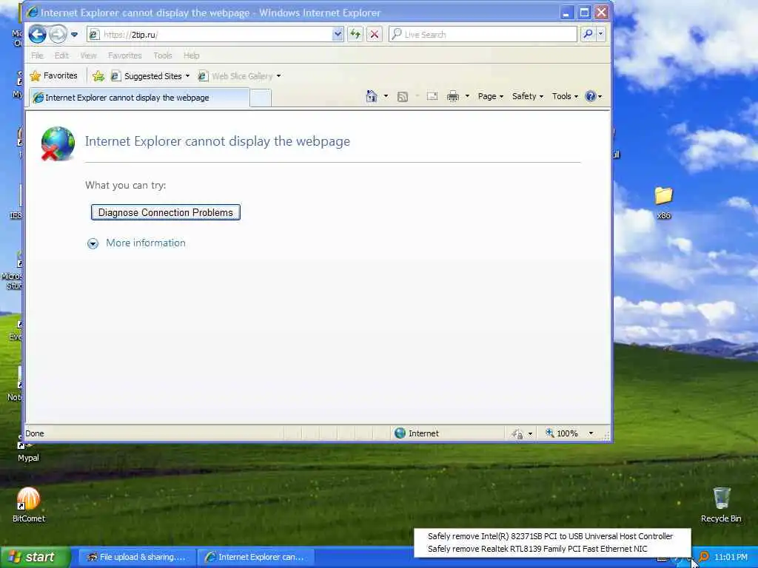Click Diagnose Connection Problems button
Screen dimensions: 758x568
click(x=166, y=212)
